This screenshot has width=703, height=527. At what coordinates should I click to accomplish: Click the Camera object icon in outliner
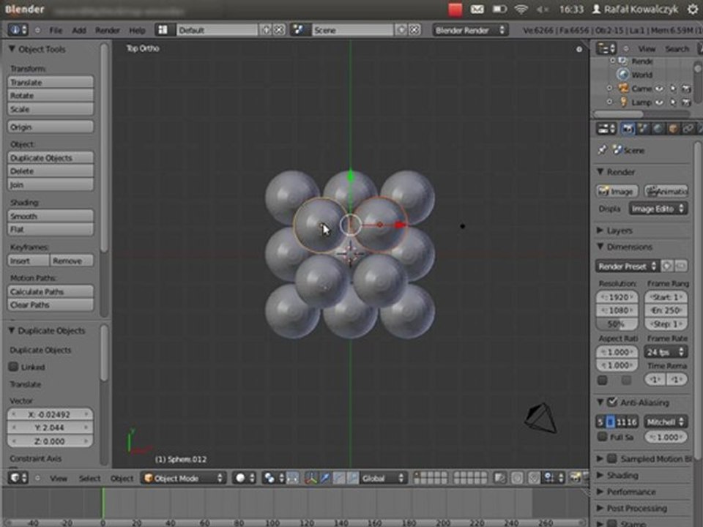623,89
